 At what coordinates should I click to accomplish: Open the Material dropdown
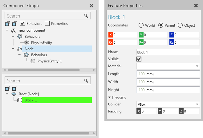[x=168, y=66]
